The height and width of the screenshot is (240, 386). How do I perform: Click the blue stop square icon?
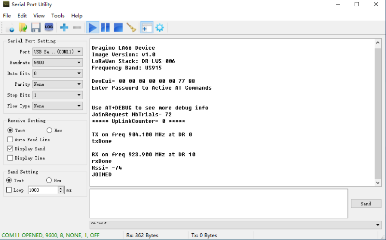[118, 27]
